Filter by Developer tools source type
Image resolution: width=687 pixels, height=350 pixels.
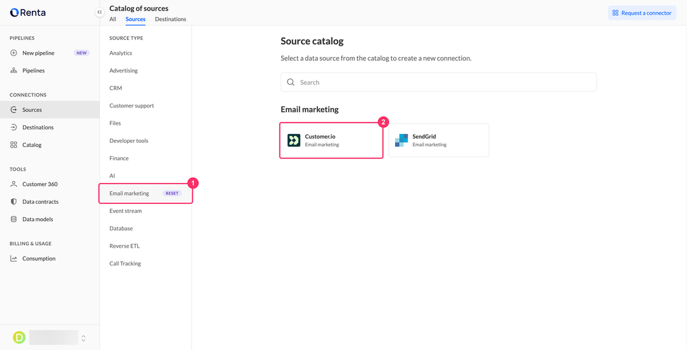click(128, 140)
